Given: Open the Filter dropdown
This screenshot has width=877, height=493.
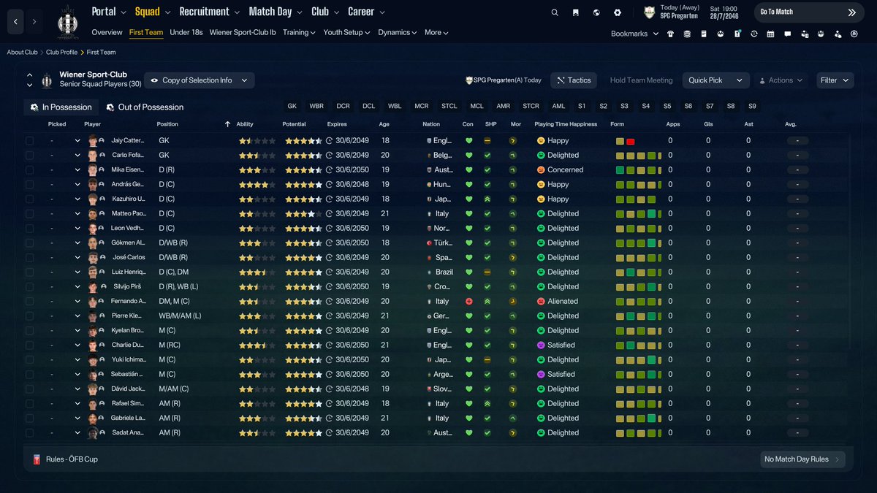Looking at the screenshot, I should tap(835, 80).
